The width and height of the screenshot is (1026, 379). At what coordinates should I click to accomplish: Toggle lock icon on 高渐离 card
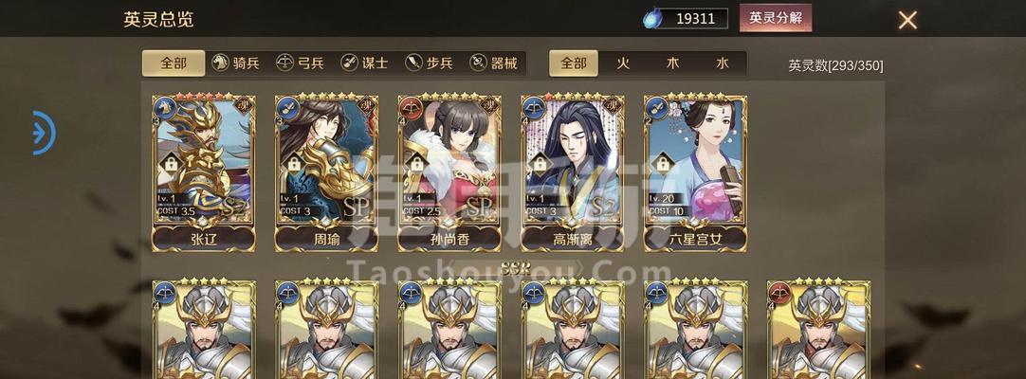[x=540, y=163]
